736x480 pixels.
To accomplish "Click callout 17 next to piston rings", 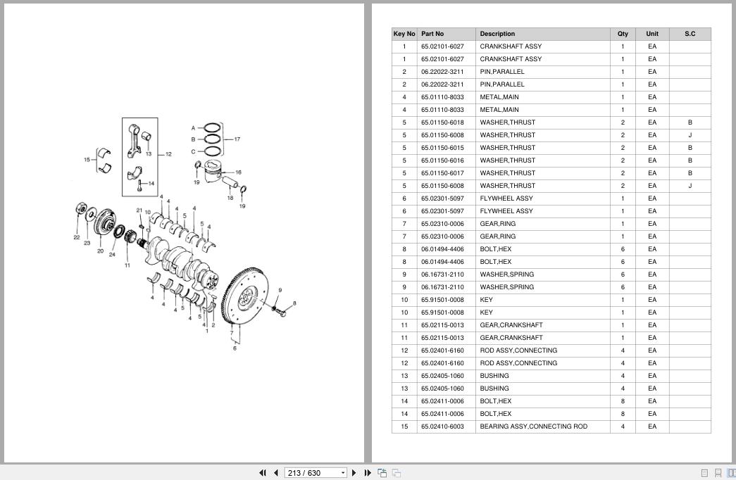I will [237, 139].
